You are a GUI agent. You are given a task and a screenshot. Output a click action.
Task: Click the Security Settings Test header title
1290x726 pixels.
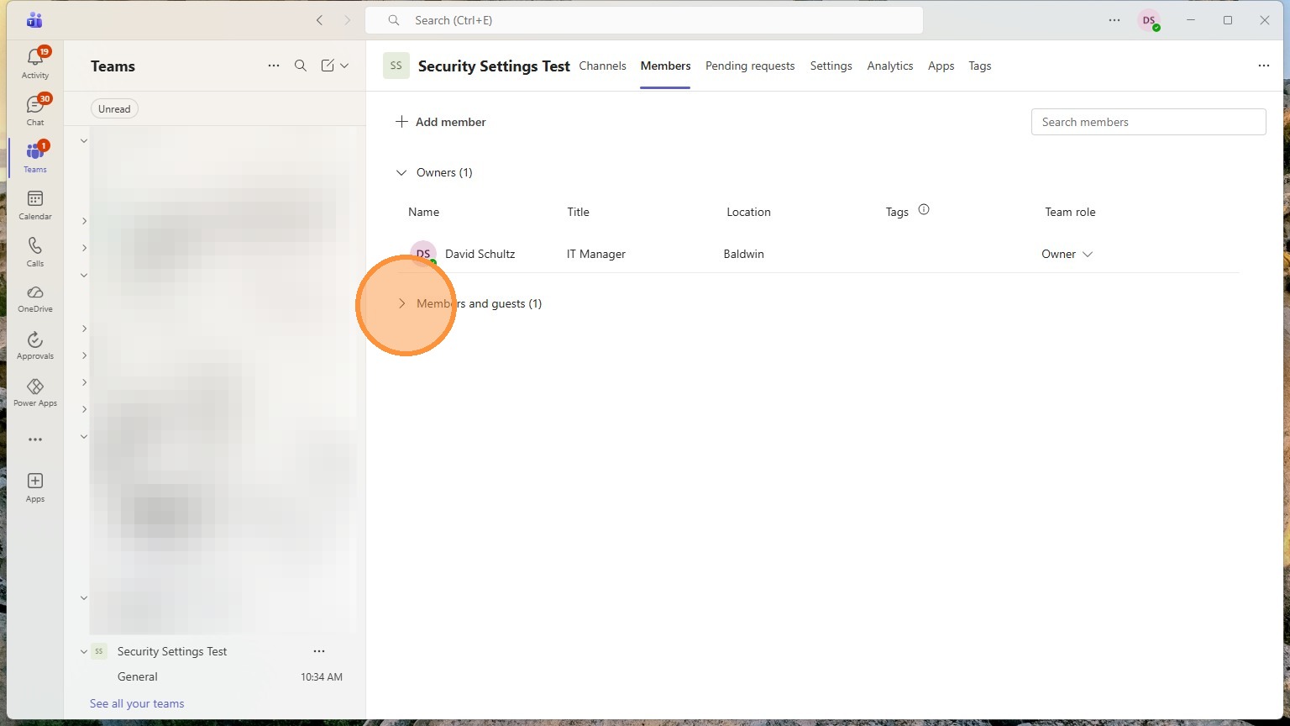(x=494, y=66)
